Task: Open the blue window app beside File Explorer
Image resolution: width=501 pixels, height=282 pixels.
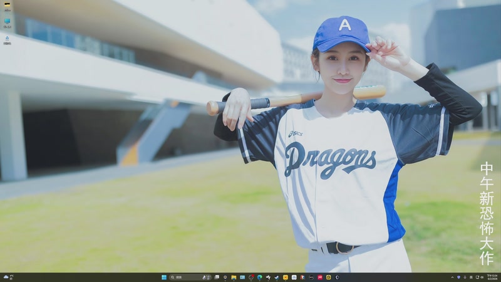Action: [242, 277]
